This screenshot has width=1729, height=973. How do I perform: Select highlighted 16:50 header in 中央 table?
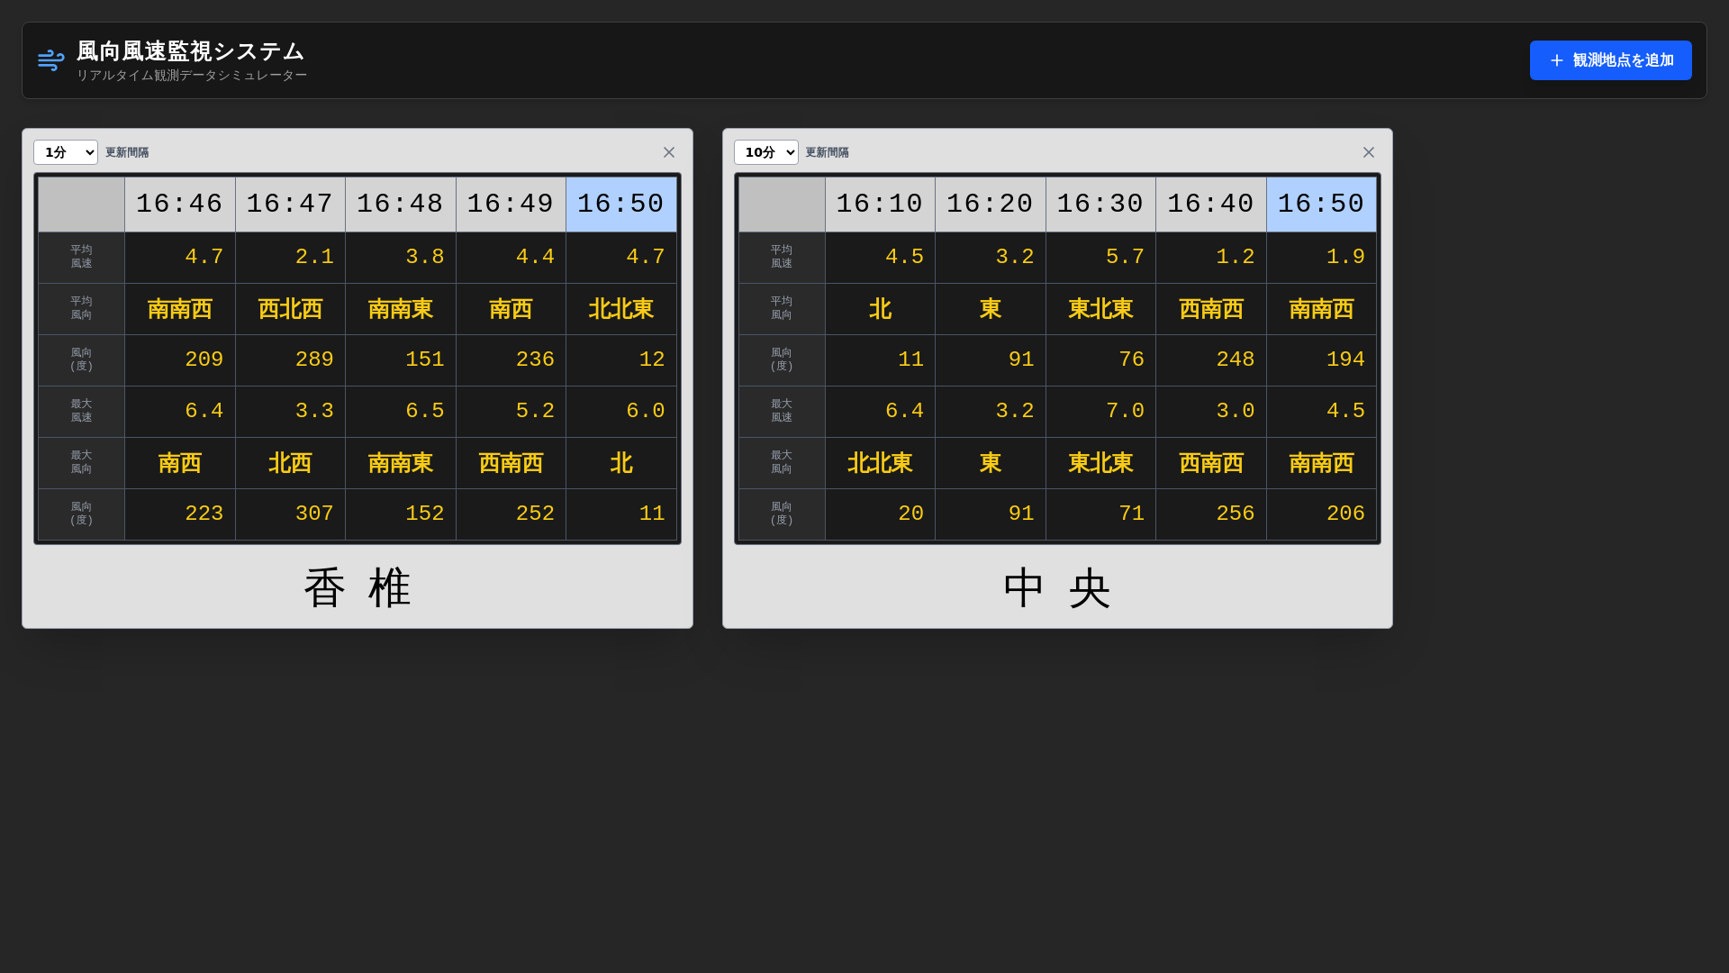[x=1321, y=205]
